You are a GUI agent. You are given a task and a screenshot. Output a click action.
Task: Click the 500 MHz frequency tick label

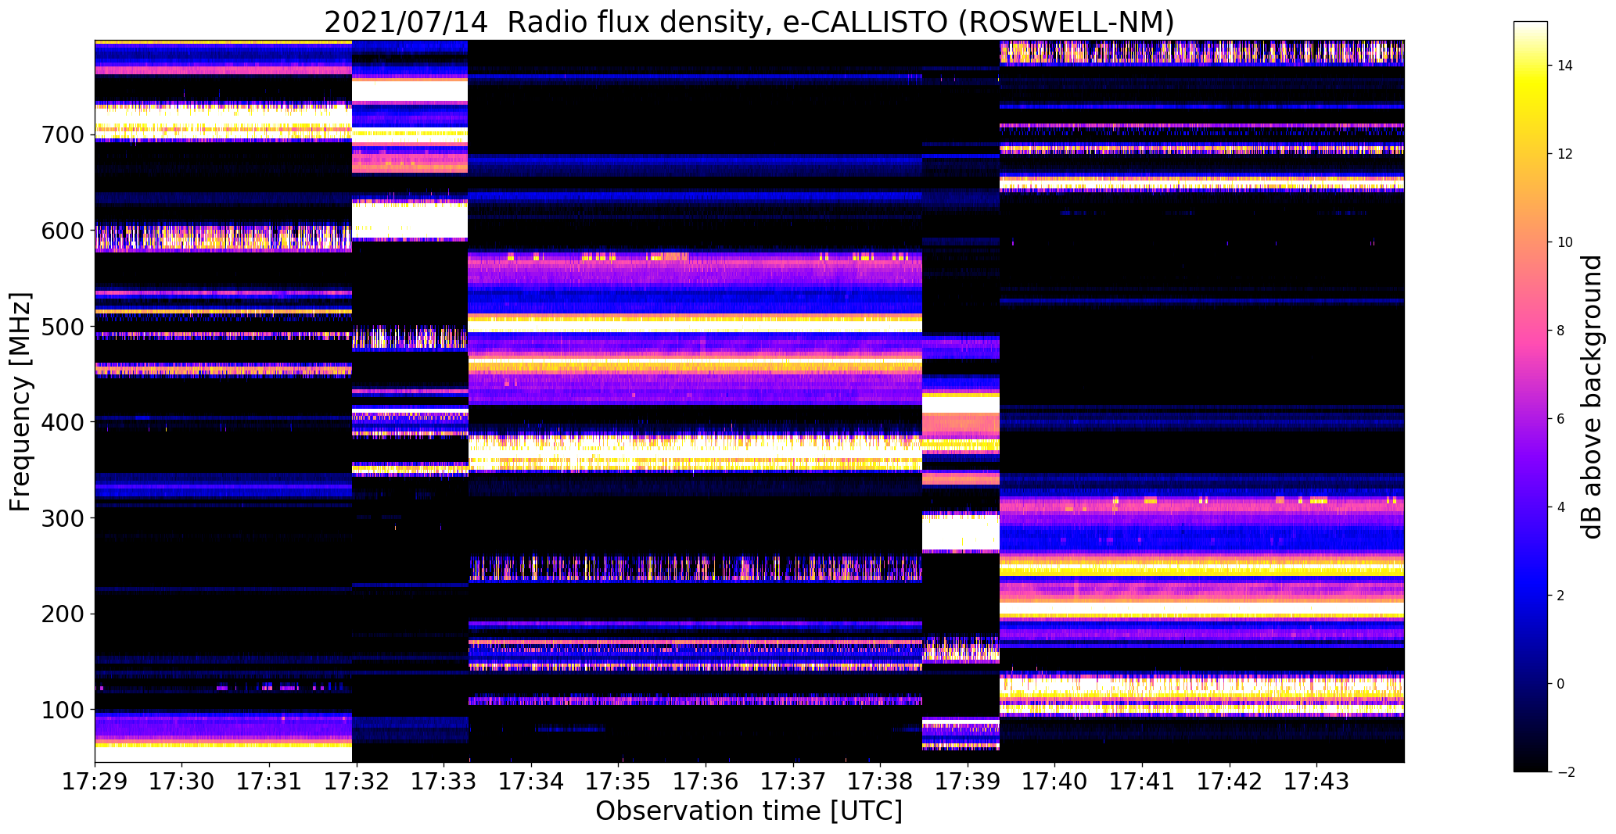coord(62,327)
